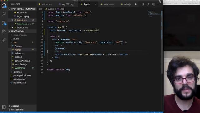Collapse the REACT-MEMO project section
Image resolution: width=200 pixels, height=113 pixels.
click(x=9, y=31)
